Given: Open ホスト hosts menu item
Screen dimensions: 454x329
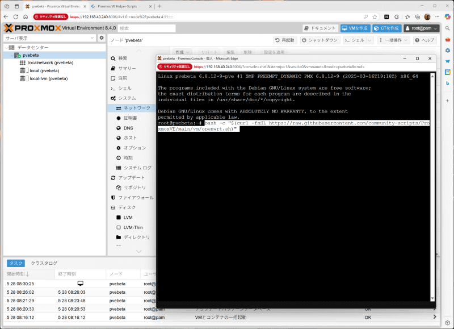Looking at the screenshot, I should 130,138.
